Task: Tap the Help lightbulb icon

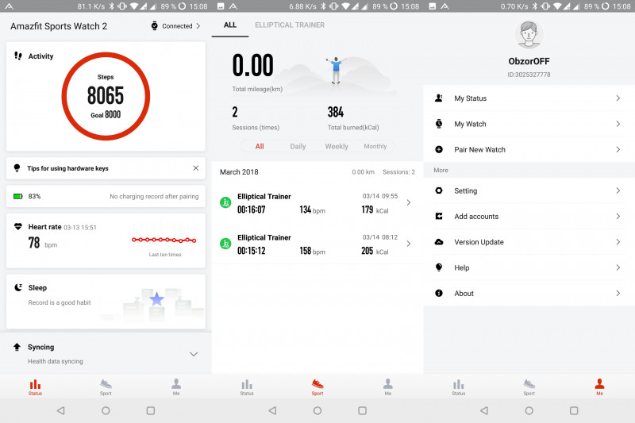Action: pyautogui.click(x=439, y=267)
